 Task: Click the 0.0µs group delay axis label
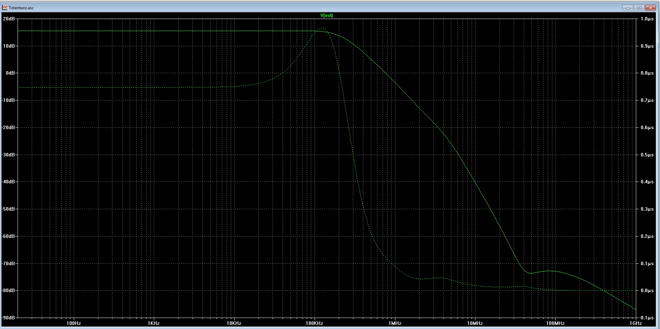pos(647,290)
